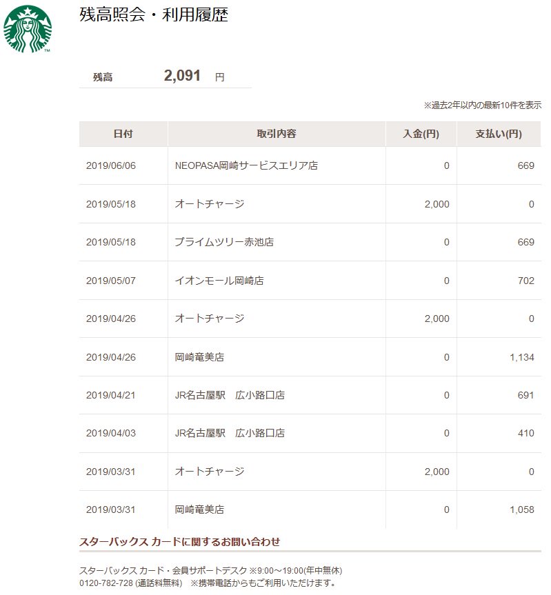Click the 日付 column header
Viewport: 551px width, 595px height.
coord(123,134)
